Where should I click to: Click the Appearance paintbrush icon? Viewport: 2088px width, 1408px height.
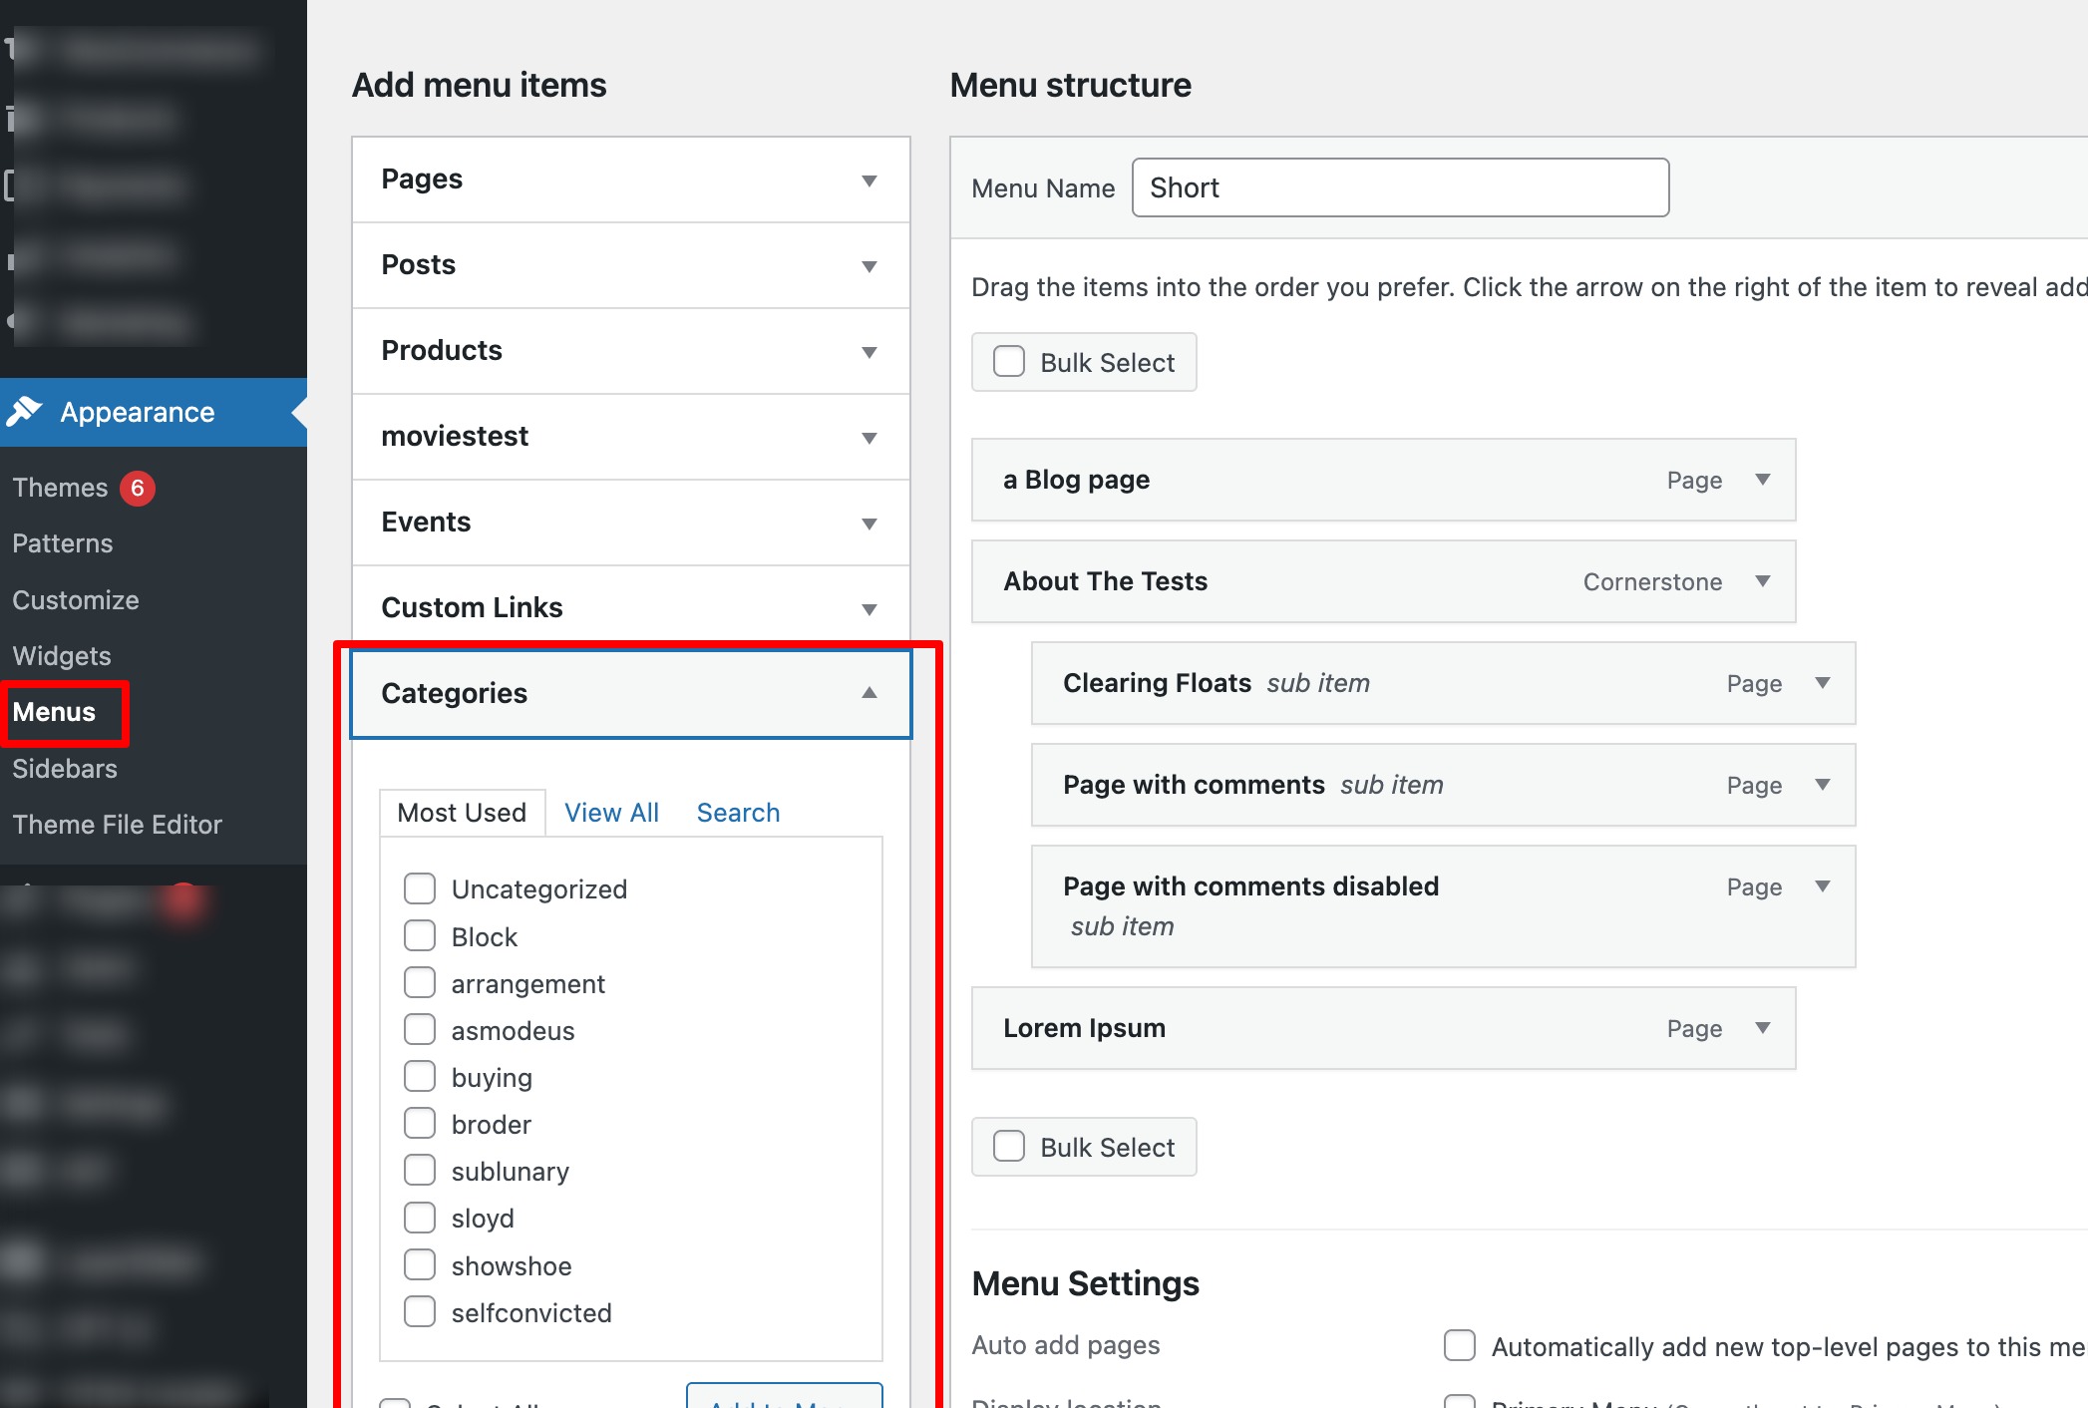[25, 411]
